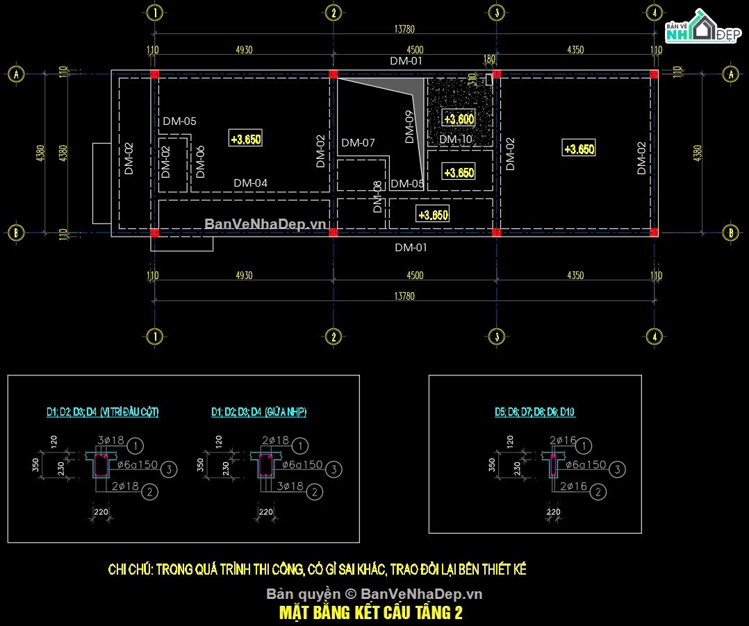Screen dimensions: 749x626
Task: Click title D1; D2; D3; D4 (VỊ TRÍ ĐẦU CỘT)
Action: pyautogui.click(x=103, y=412)
